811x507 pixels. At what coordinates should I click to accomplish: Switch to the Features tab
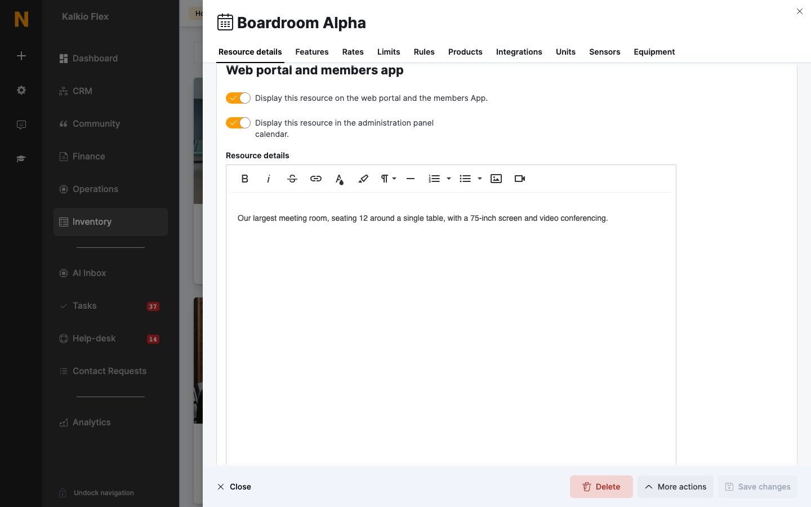coord(312,52)
